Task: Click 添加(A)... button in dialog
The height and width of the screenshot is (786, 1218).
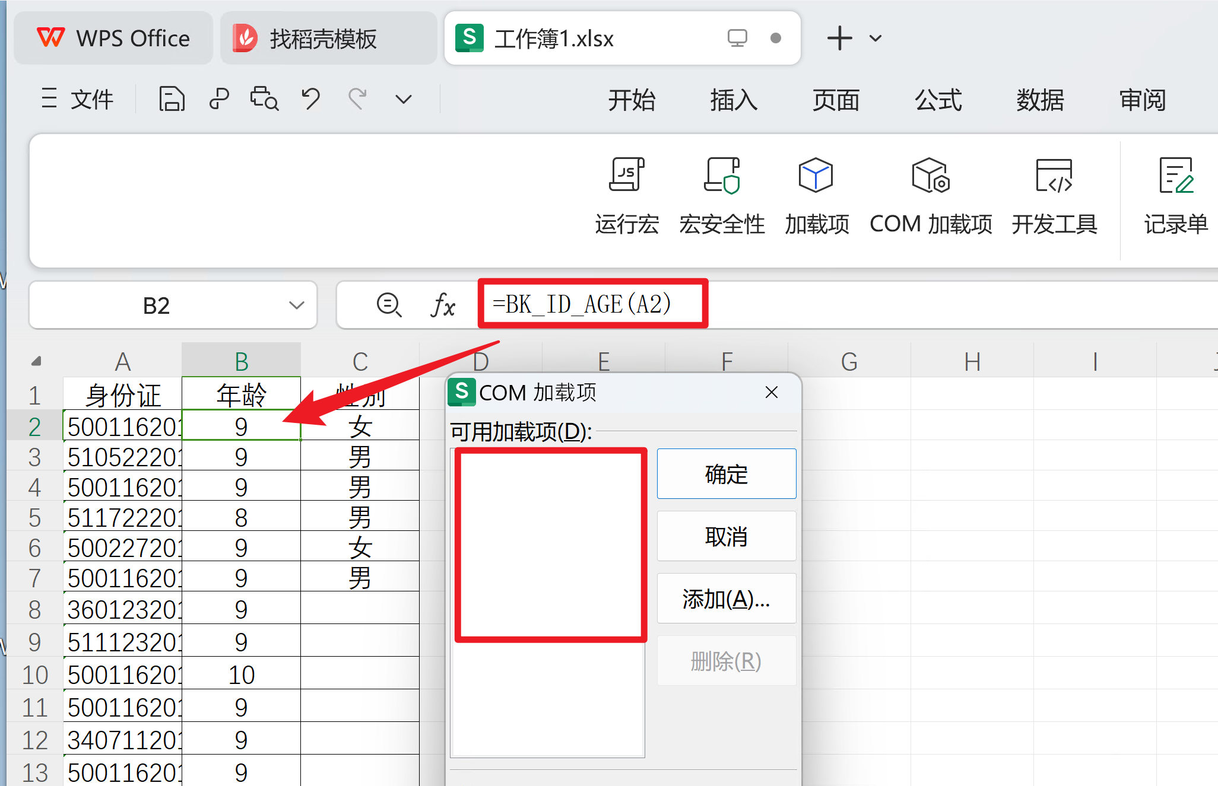Action: pyautogui.click(x=727, y=599)
